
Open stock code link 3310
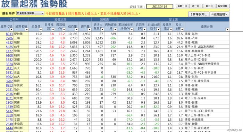(9, 115)
